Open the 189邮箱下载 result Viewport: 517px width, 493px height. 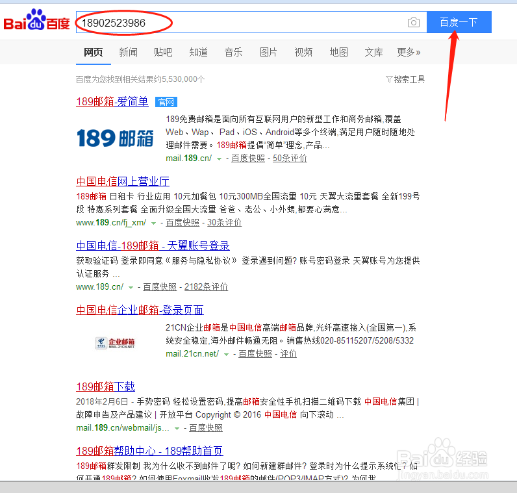coord(105,386)
